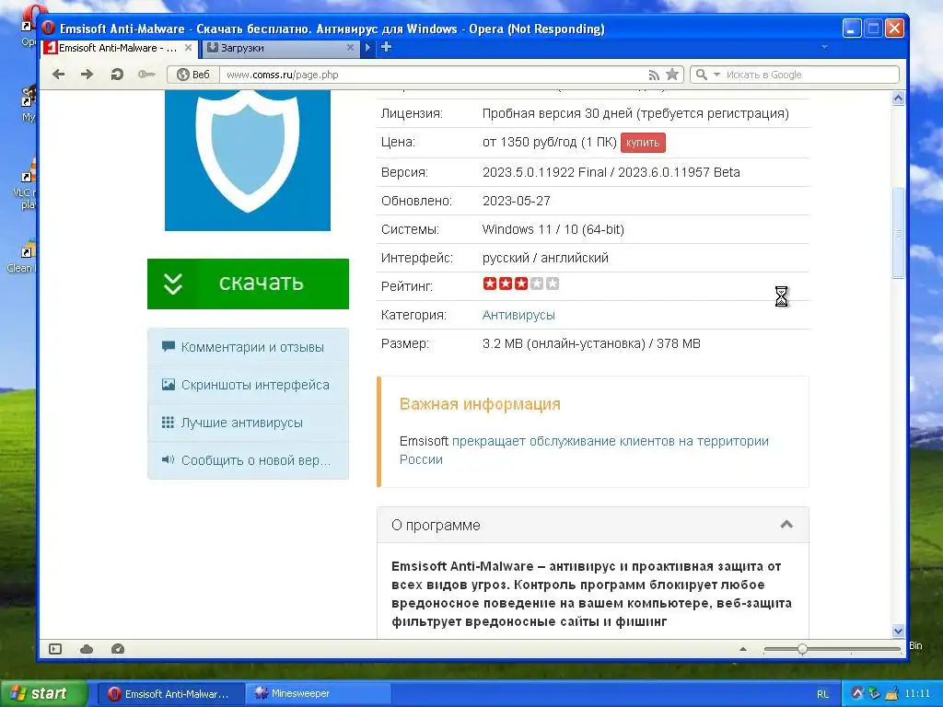Click the first system tray icon

pyautogui.click(x=858, y=694)
